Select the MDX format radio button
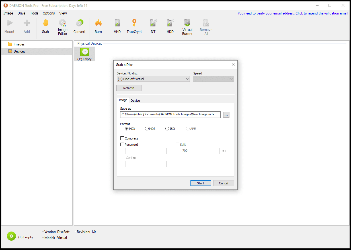This screenshot has height=250, width=351. (x=127, y=129)
